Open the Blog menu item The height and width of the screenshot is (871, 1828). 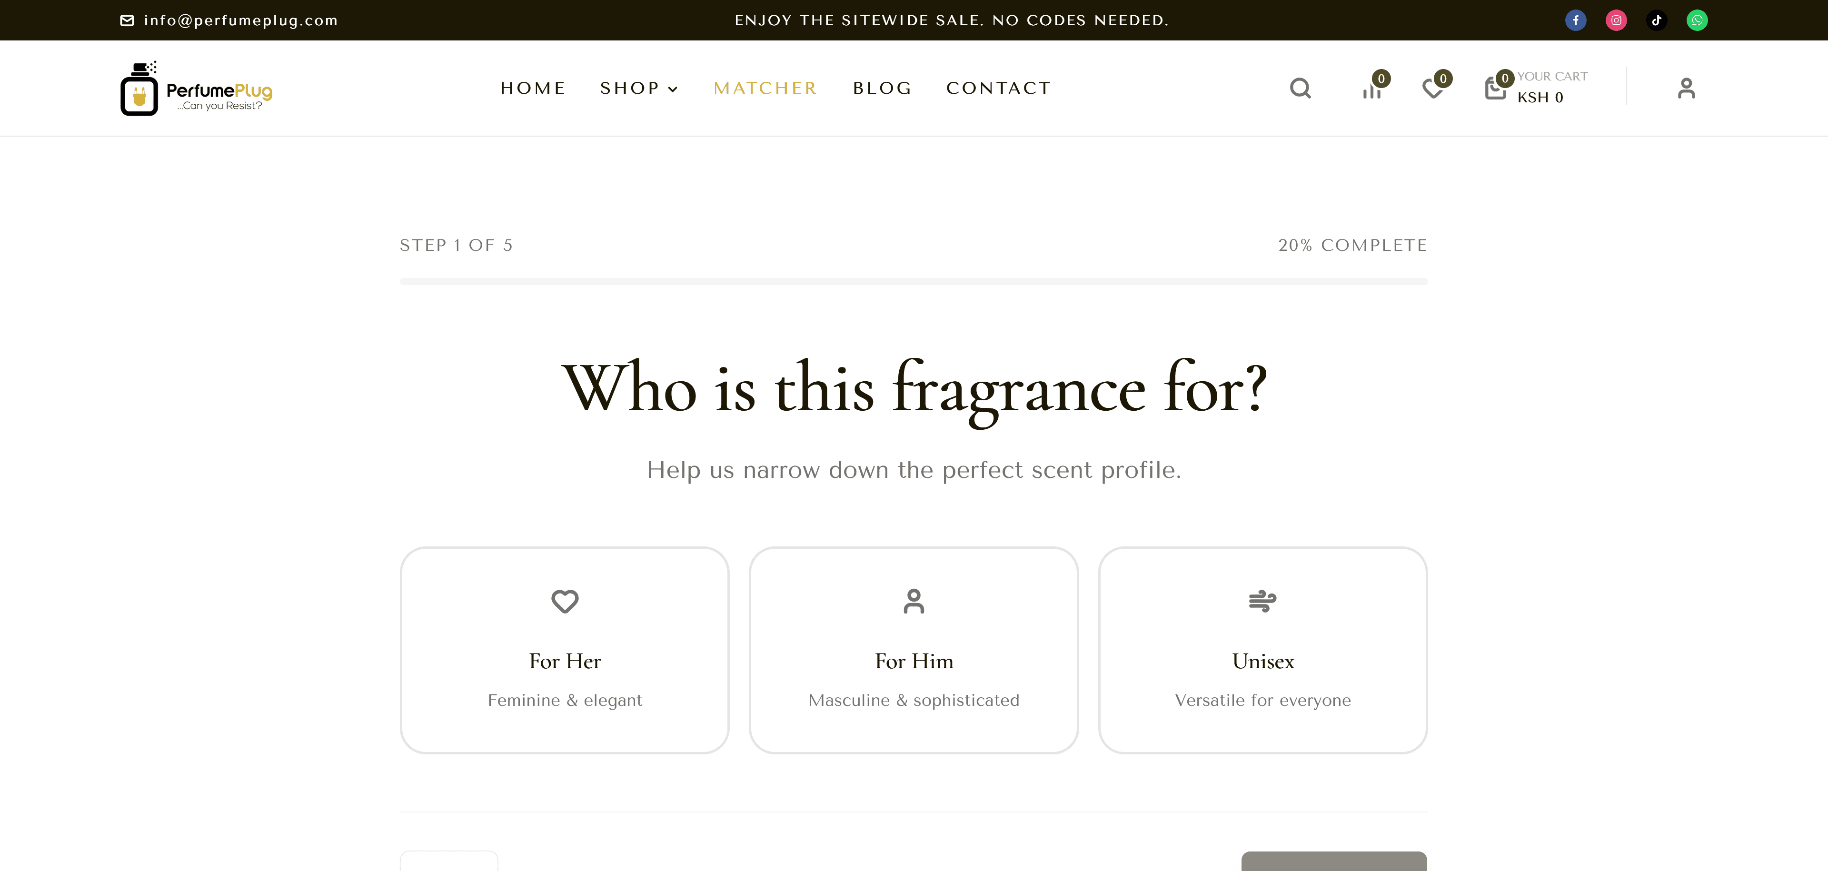click(x=882, y=88)
